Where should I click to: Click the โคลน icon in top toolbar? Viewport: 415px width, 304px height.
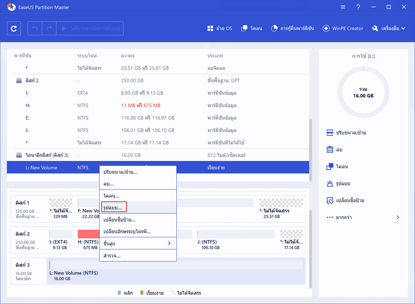(x=244, y=28)
